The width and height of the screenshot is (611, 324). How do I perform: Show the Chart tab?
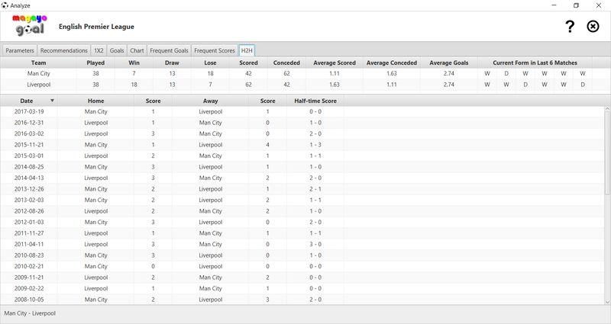(x=137, y=50)
